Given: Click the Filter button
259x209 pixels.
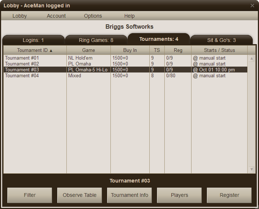Looking at the screenshot, I should pyautogui.click(x=30, y=195).
